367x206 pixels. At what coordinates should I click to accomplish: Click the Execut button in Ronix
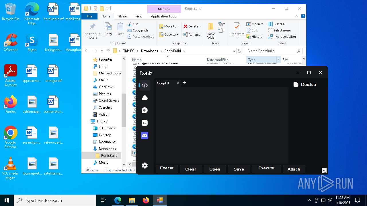[x=167, y=169]
